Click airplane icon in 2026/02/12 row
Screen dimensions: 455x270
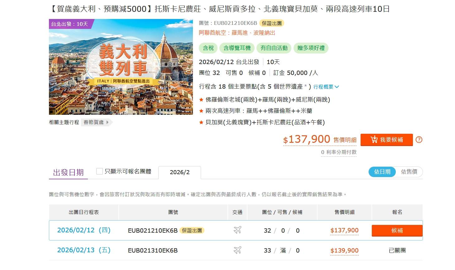237,230
